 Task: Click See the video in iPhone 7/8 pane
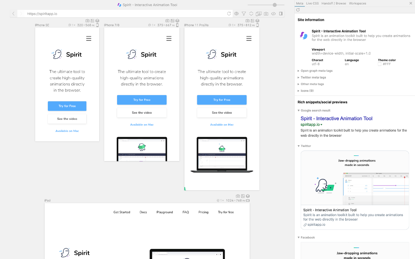click(142, 113)
